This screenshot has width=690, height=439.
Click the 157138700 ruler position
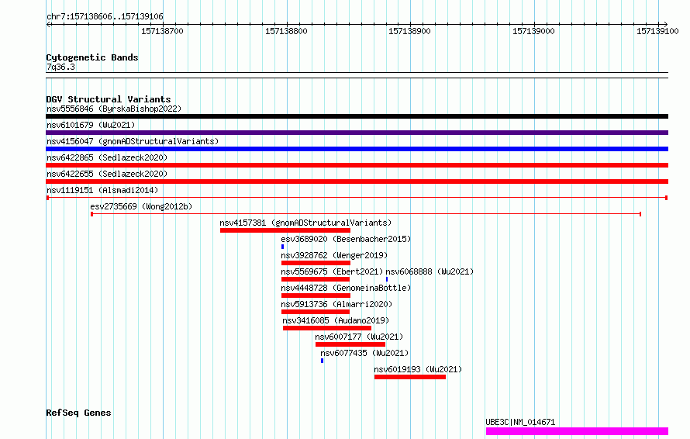click(162, 31)
